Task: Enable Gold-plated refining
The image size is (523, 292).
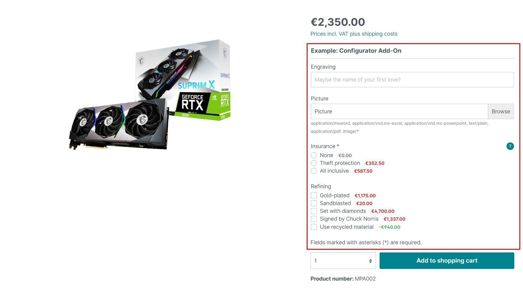Action: point(314,195)
